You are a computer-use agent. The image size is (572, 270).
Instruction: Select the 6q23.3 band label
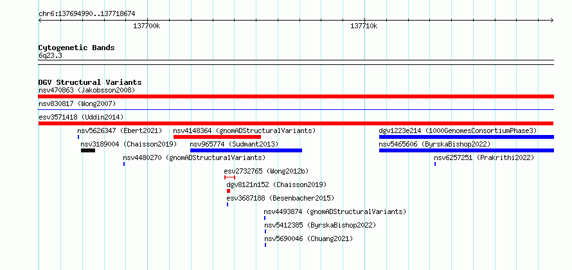50,55
